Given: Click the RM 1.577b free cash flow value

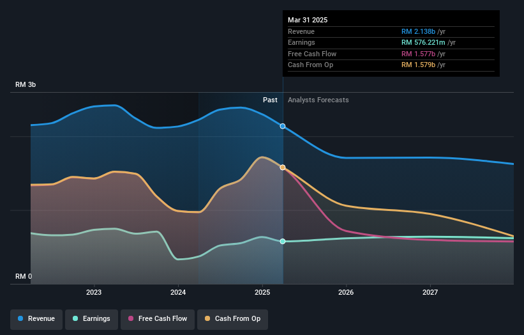Looking at the screenshot, I should click(x=419, y=54).
